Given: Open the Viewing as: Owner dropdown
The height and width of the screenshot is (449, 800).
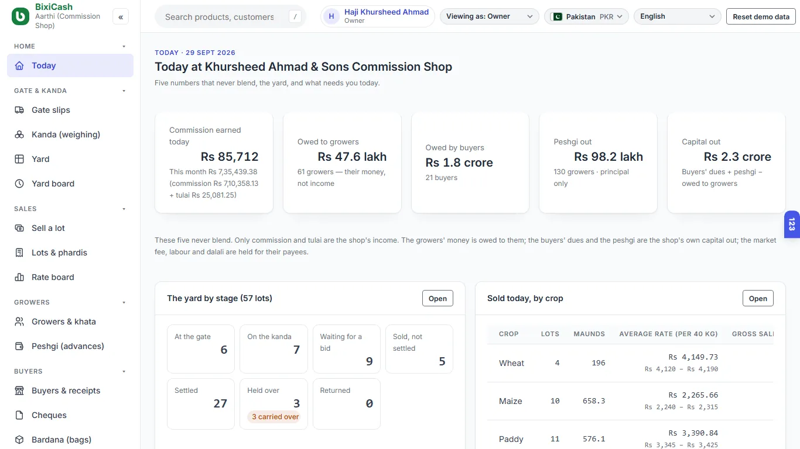Looking at the screenshot, I should coord(490,16).
